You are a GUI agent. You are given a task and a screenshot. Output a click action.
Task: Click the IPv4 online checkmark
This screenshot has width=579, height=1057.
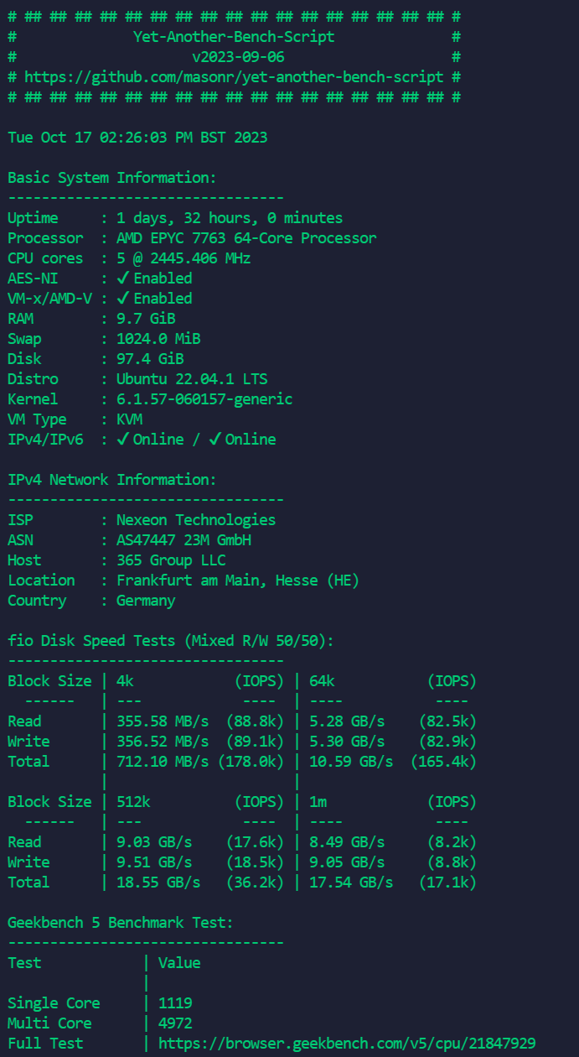coord(122,439)
